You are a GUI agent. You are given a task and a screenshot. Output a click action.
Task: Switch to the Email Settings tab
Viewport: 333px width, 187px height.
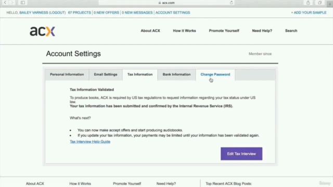[106, 75]
